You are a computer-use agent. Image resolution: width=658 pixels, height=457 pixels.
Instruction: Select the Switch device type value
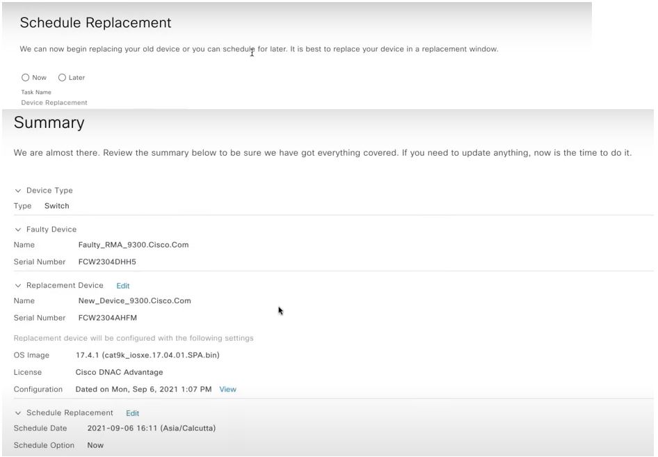(56, 205)
